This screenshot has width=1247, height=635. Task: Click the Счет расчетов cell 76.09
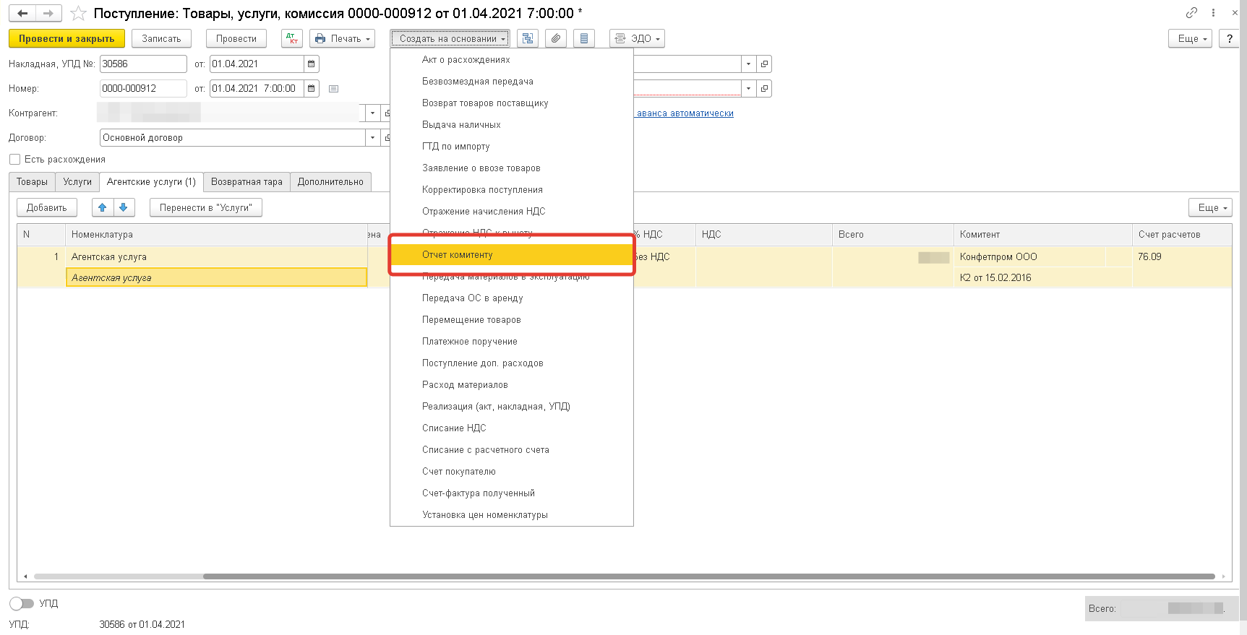pyautogui.click(x=1181, y=256)
